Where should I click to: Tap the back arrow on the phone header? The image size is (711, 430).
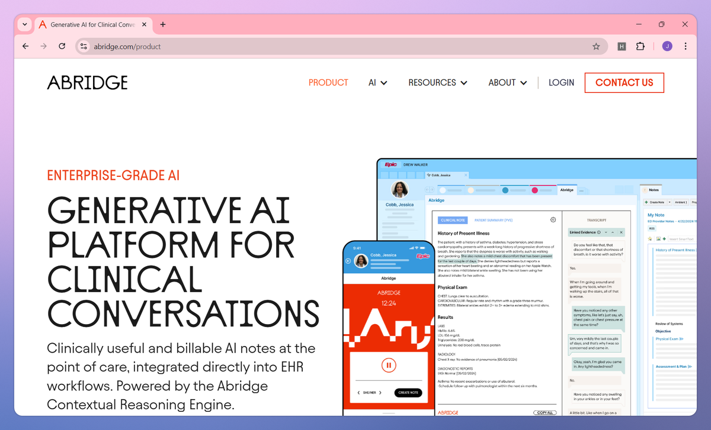(x=348, y=261)
